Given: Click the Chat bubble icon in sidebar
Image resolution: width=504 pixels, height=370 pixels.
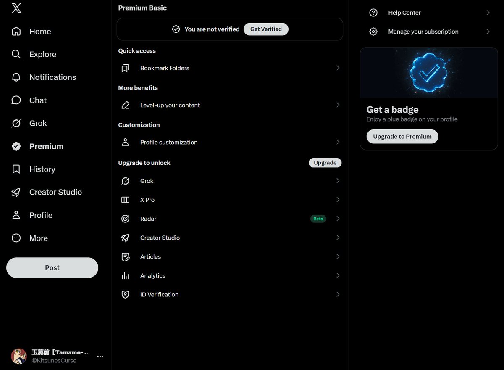Looking at the screenshot, I should pos(16,100).
